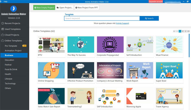This screenshot has width=191, height=110.
Task: Click the VIP badge beside Pro Template
Action: point(24,46)
